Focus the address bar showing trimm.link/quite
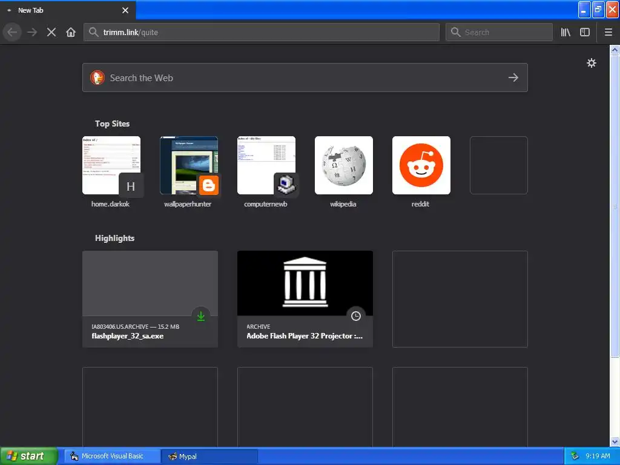Screen dimensions: 620x465 pyautogui.click(x=262, y=32)
